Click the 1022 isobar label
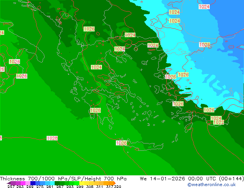244x188 pixels. pyautogui.click(x=219, y=122)
